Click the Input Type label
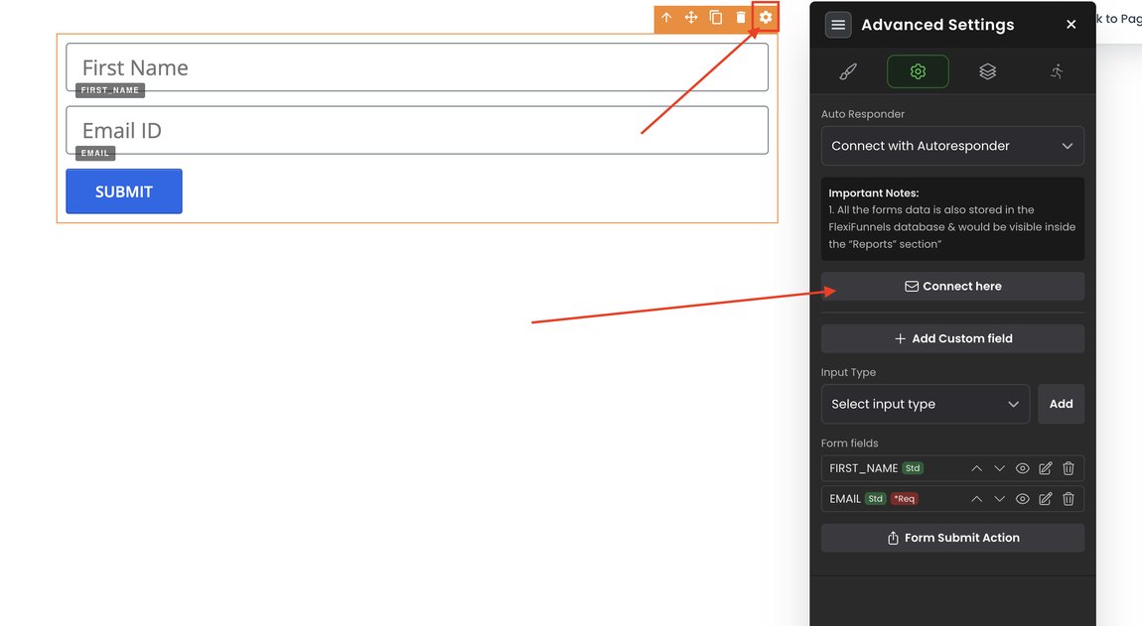 (x=848, y=373)
